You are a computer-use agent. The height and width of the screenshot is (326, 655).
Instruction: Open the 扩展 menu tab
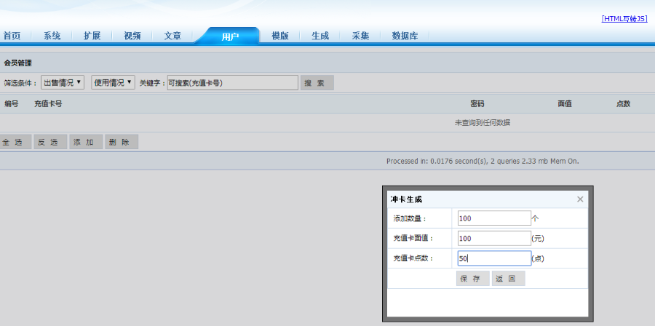pos(92,36)
